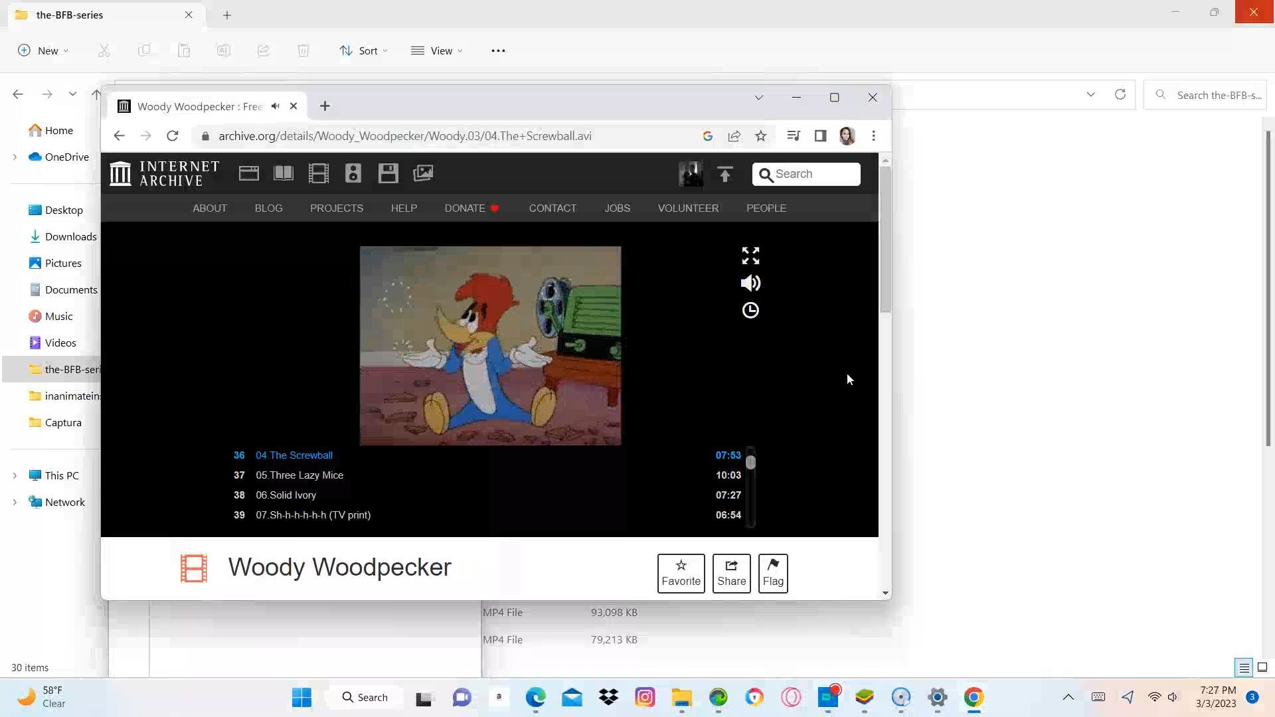
Task: Select the current track The Screwball
Action: tap(487, 455)
